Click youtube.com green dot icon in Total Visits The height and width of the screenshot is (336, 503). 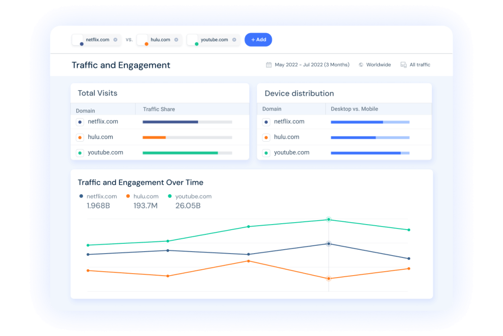tap(80, 153)
